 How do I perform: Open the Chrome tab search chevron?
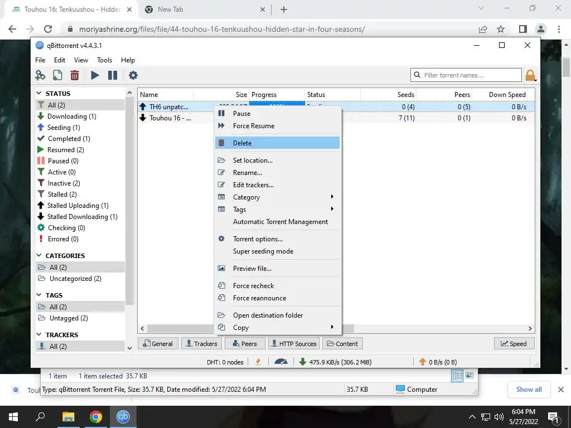click(481, 8)
